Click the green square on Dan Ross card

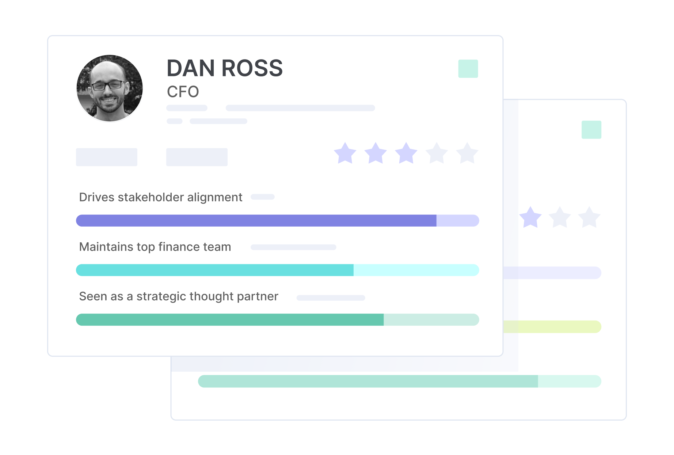(x=468, y=69)
